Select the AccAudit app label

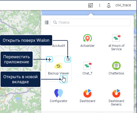point(59,46)
